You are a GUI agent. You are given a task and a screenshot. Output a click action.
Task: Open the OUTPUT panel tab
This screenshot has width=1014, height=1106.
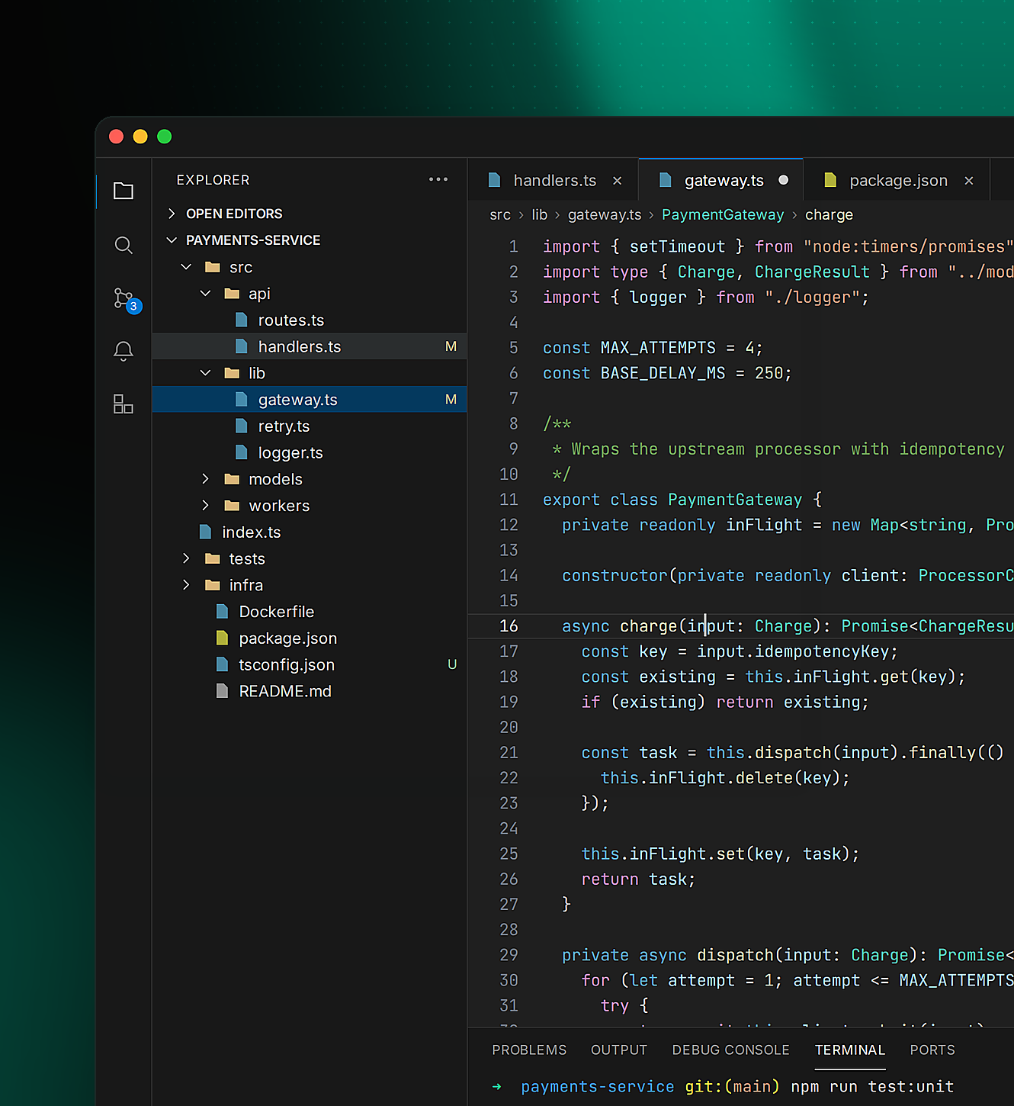[x=619, y=1050]
